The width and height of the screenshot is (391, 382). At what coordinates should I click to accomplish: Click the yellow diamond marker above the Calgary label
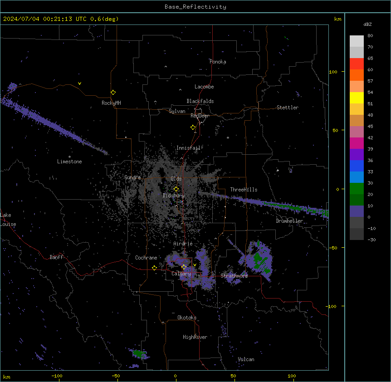(184, 267)
